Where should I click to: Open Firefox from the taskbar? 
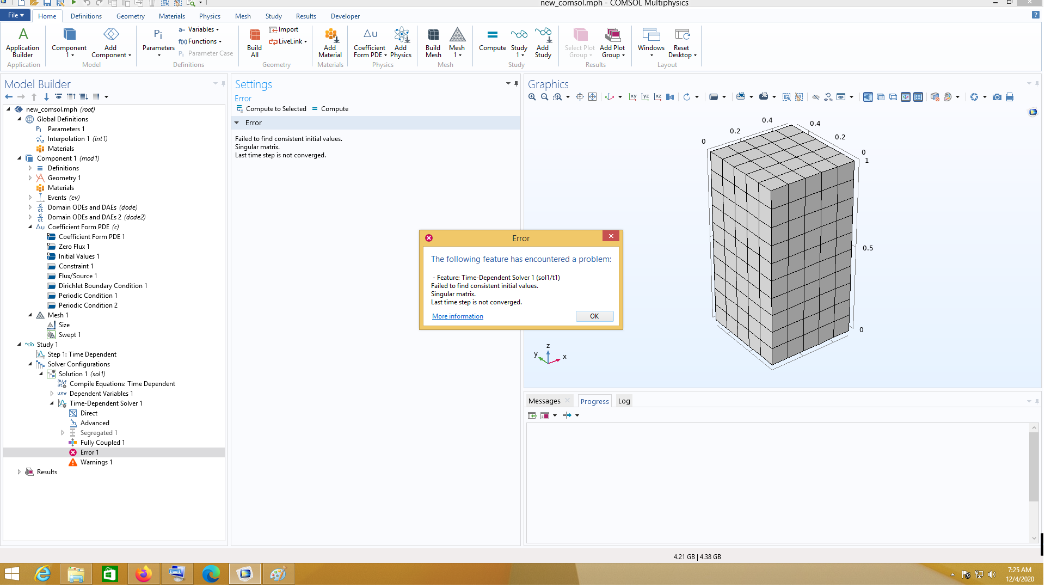(144, 574)
